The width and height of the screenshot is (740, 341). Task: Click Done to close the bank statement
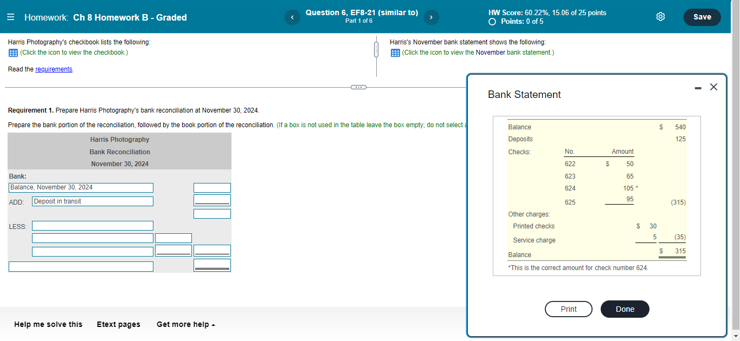[x=625, y=309]
